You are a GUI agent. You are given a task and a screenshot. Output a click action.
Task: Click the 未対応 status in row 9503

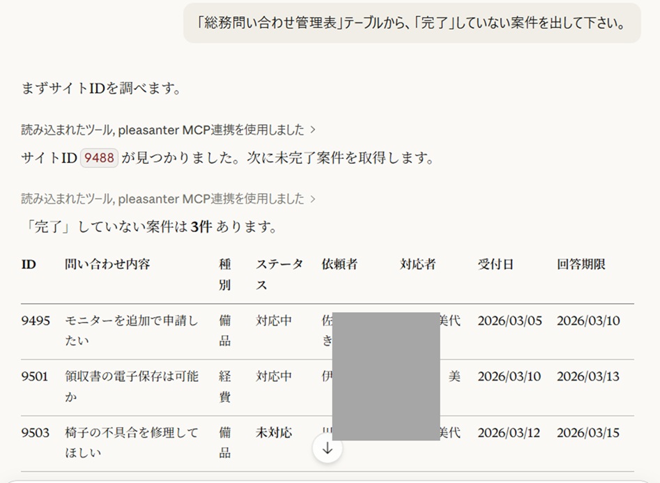coord(274,433)
